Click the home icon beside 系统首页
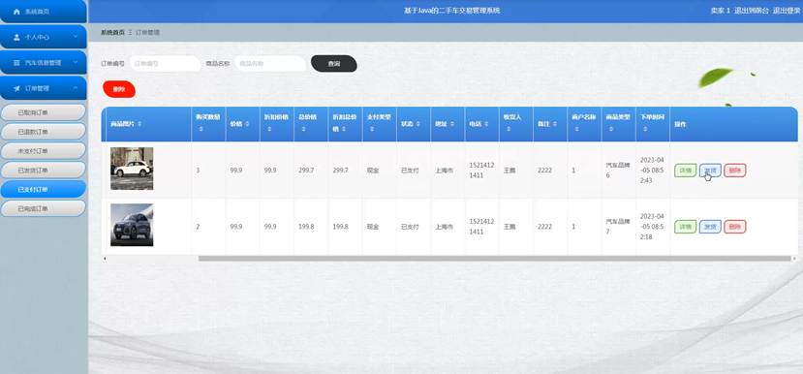Screen dimensions: 803x374 coord(16,12)
